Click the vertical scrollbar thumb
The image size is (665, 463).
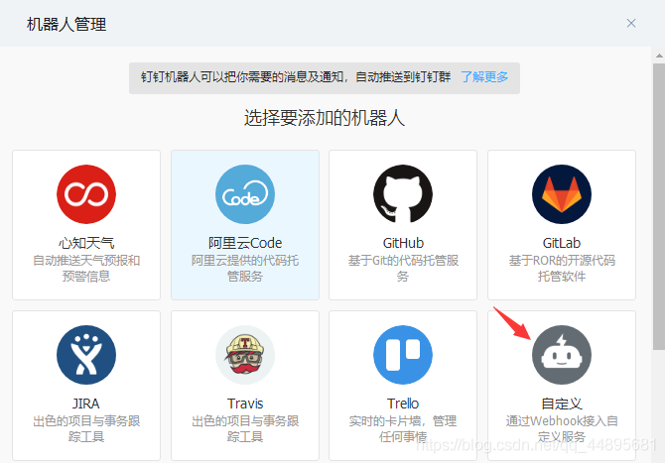point(659,207)
